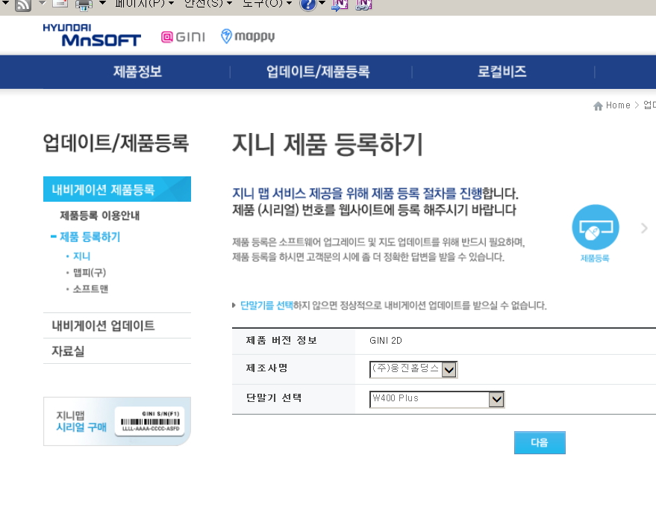Screen dimensions: 656x526
Task: Open the 도구(O) menu
Action: click(267, 4)
